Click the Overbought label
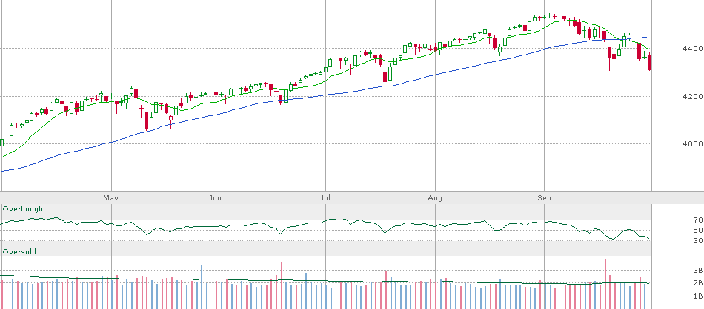This screenshot has width=704, height=309. tap(24, 209)
